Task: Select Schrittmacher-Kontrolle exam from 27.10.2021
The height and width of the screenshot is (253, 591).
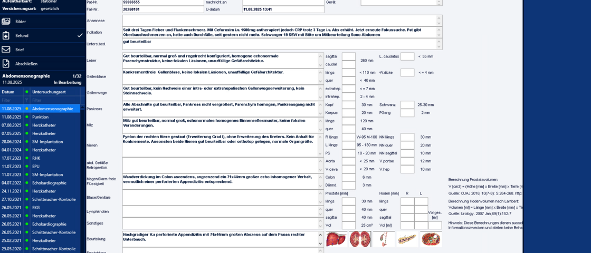Action: (40, 200)
